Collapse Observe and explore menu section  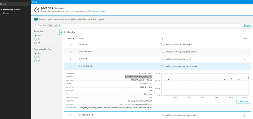(x=1, y=10)
